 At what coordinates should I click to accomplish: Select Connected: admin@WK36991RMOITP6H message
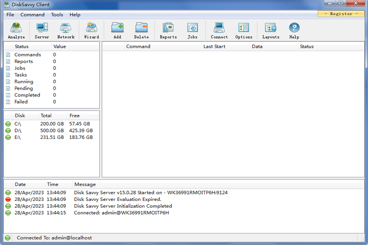pos(121,213)
